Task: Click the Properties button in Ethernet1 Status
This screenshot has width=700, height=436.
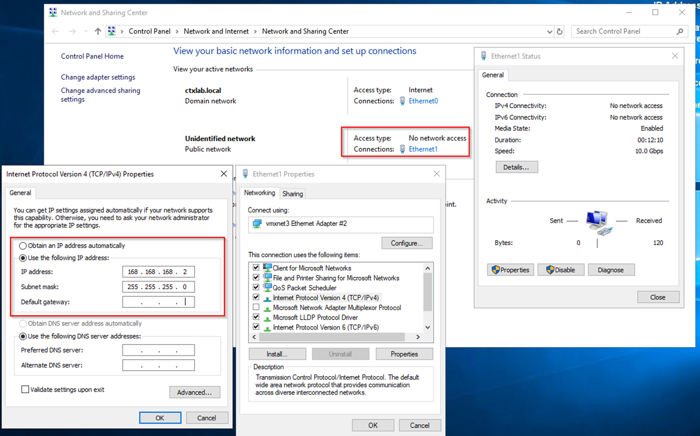Action: point(510,270)
